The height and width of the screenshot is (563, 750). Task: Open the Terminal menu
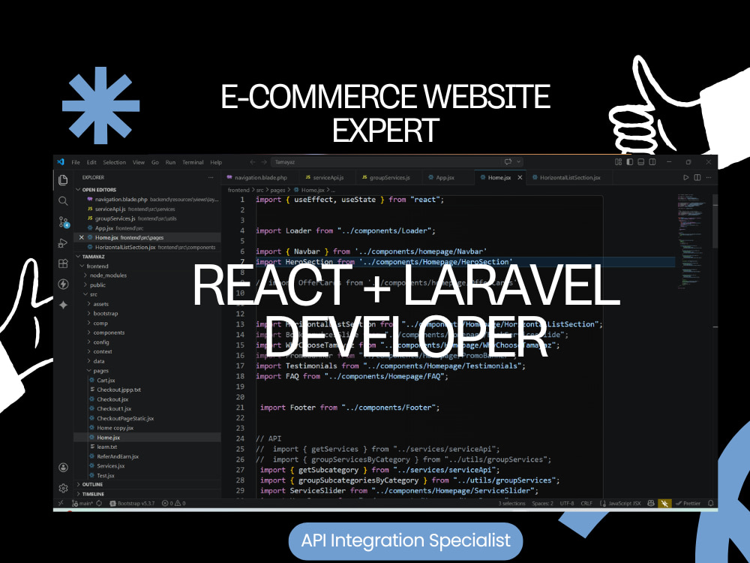(x=193, y=162)
